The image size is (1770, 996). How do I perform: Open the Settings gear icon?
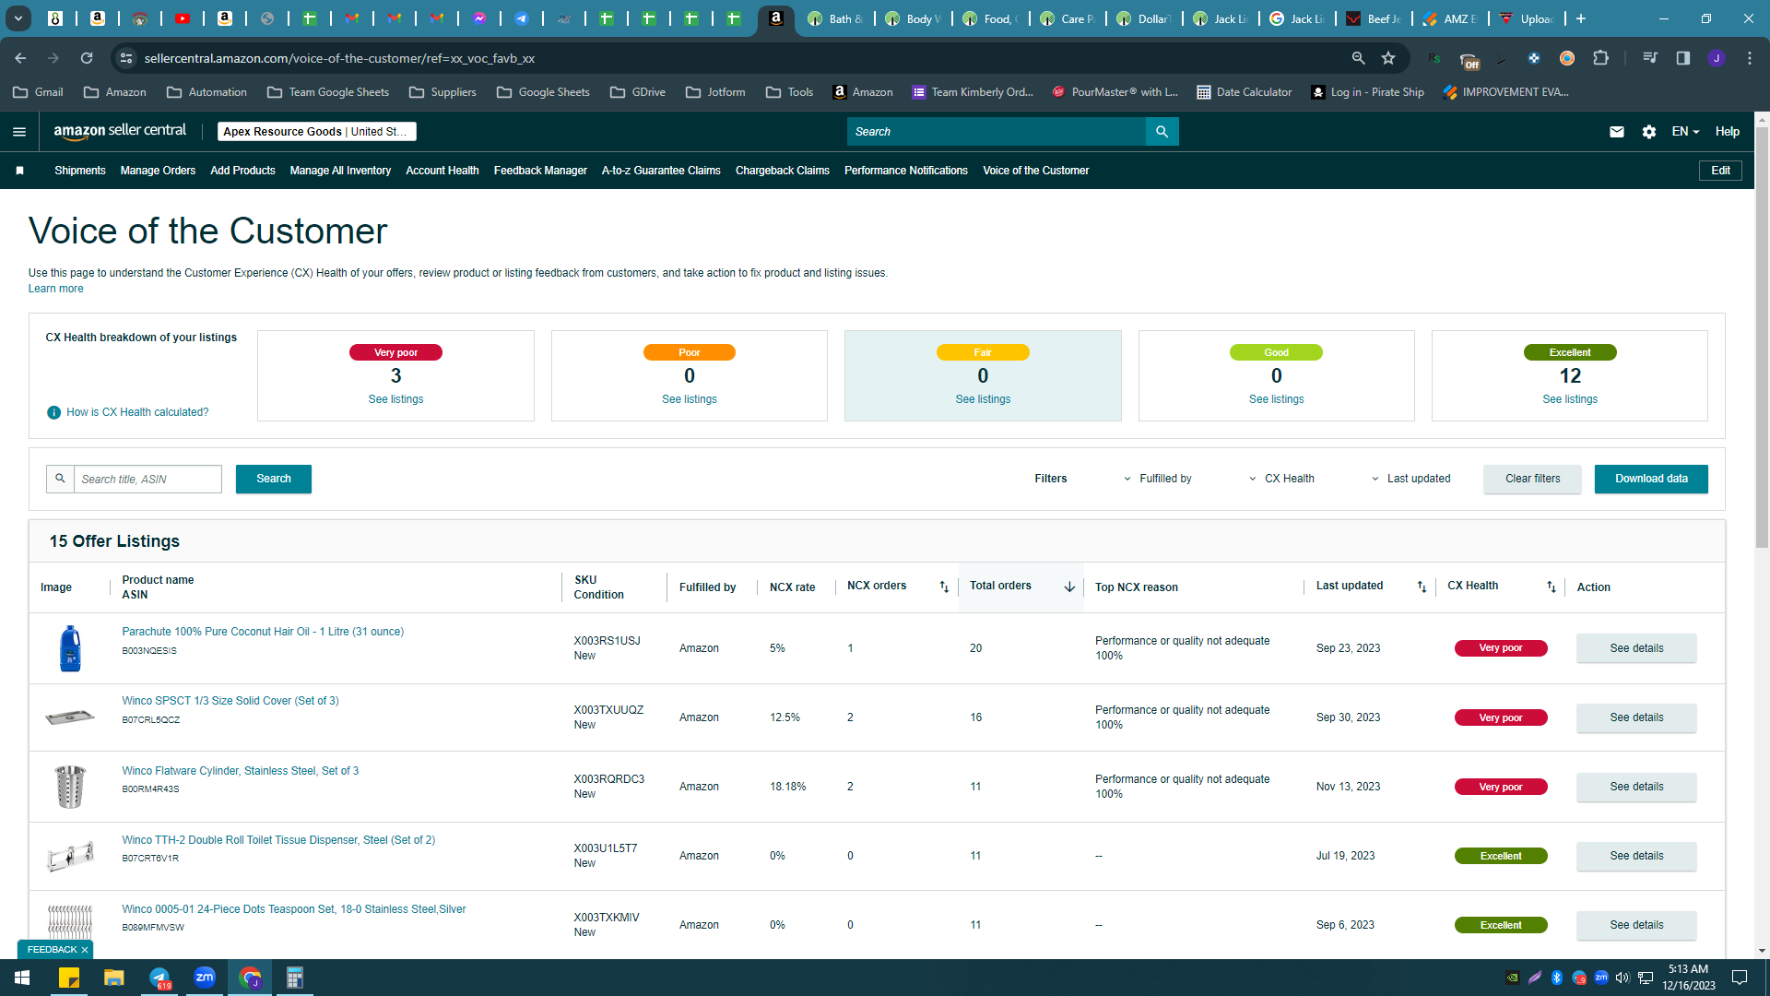(x=1649, y=132)
